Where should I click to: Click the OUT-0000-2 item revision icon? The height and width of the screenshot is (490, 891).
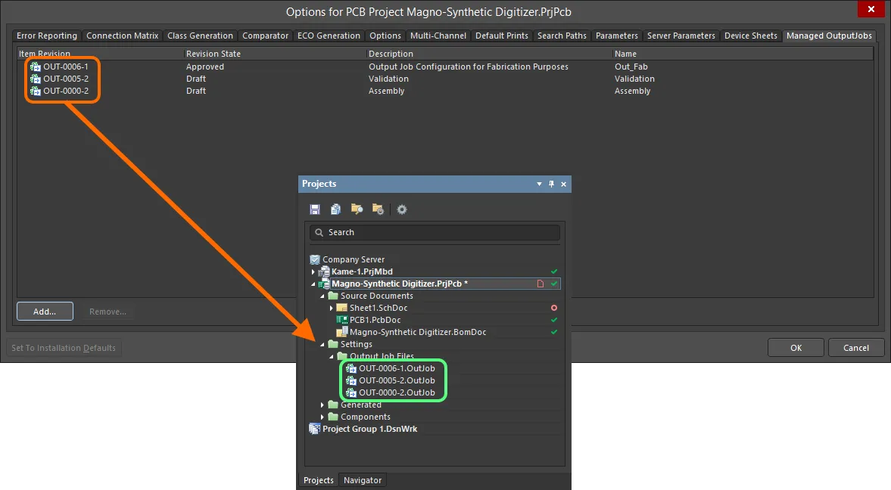tap(36, 91)
